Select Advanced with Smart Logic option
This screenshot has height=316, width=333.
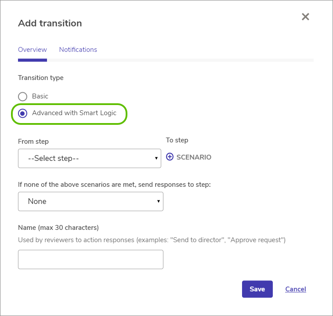tap(22, 113)
